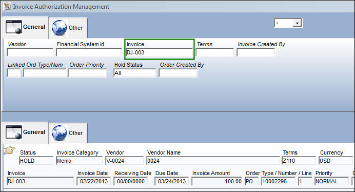Click the Invoice Category field showing Memo
355x192 pixels.
(79, 161)
